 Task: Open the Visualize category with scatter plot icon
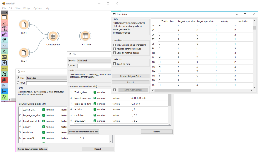pos(4,23)
